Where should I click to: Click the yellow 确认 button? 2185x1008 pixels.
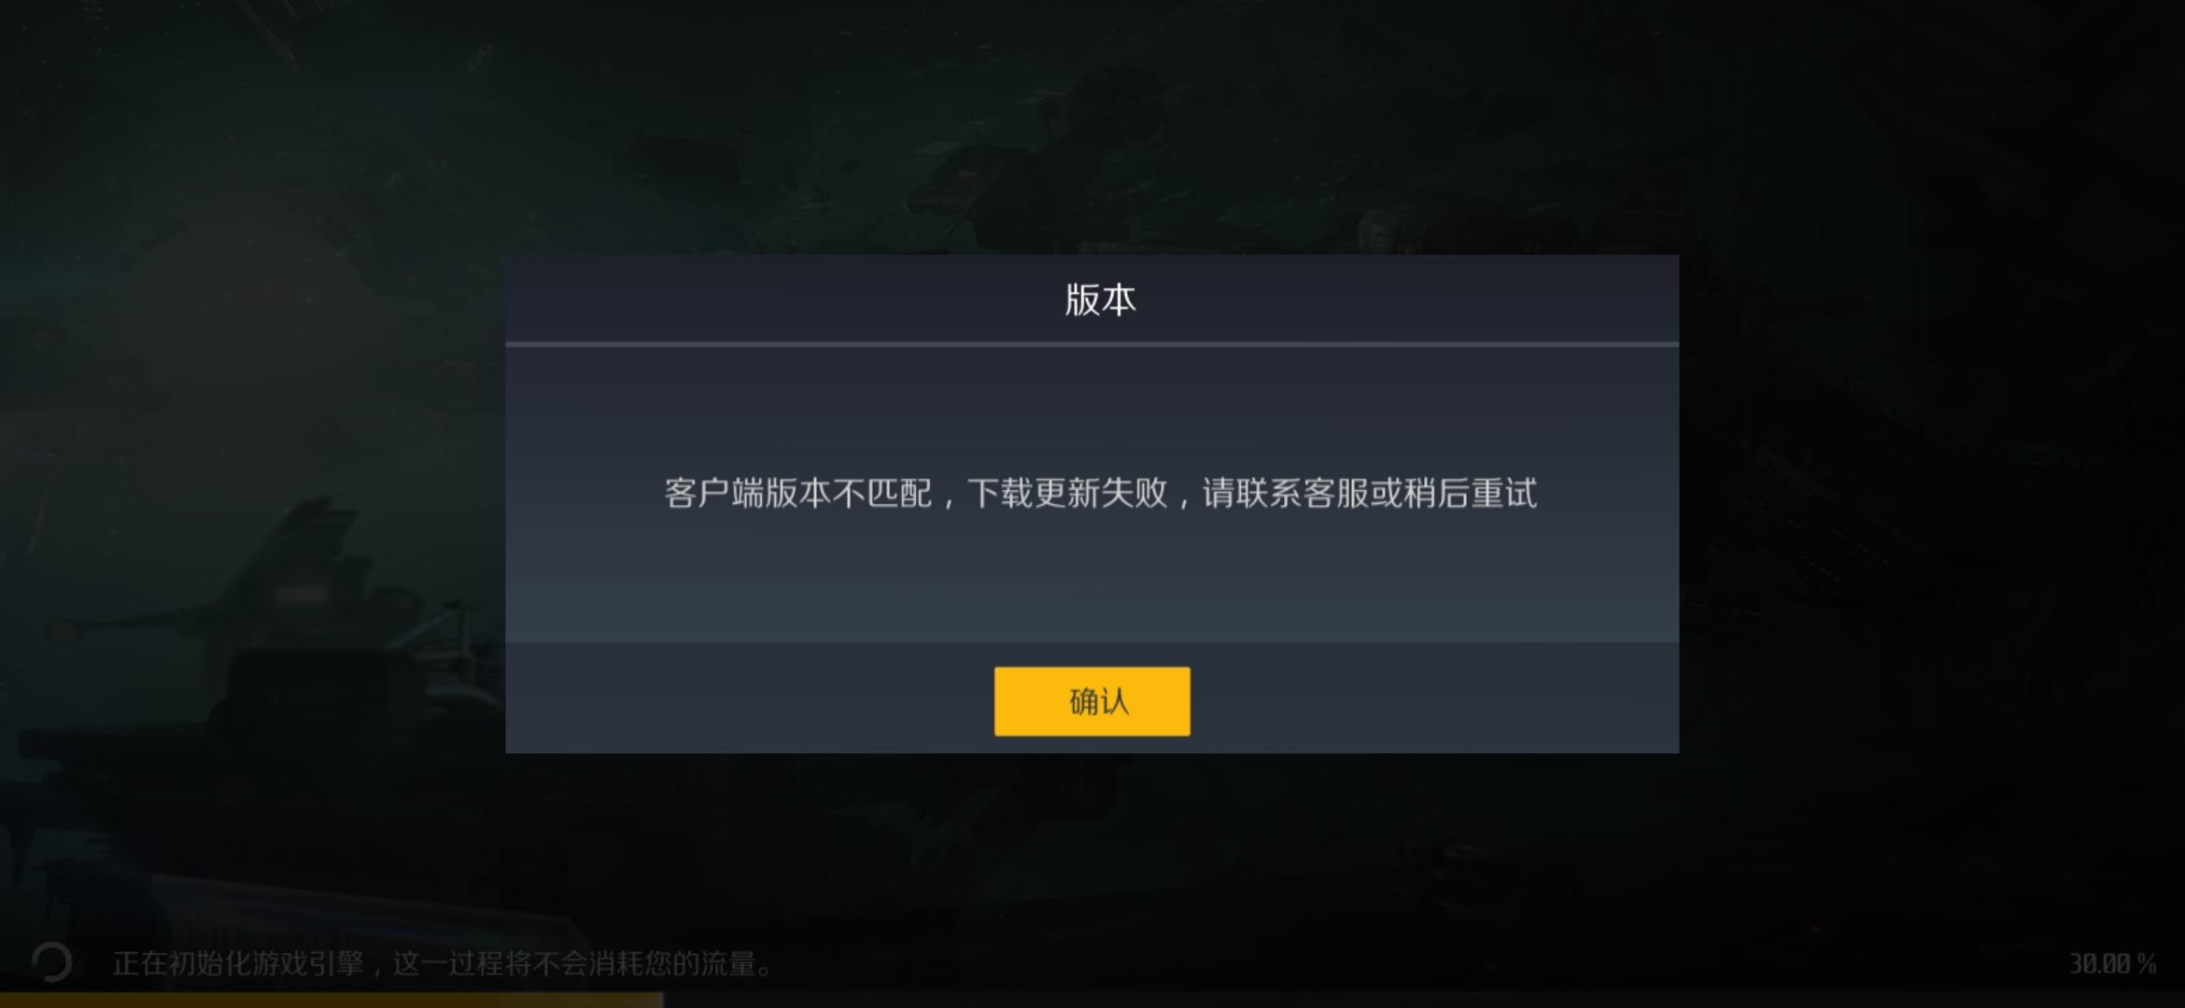(x=1092, y=701)
